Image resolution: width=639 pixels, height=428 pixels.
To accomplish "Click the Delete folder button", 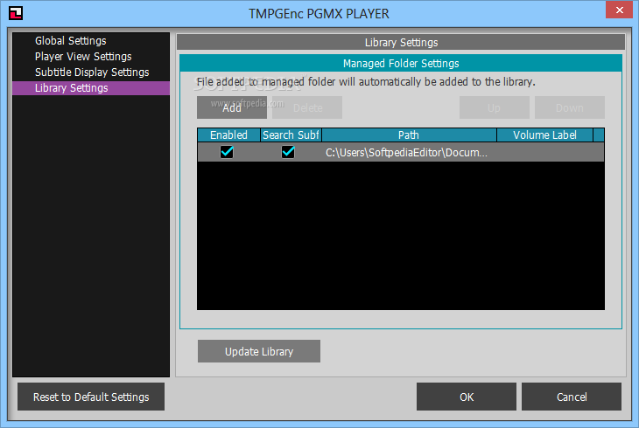I will point(307,107).
